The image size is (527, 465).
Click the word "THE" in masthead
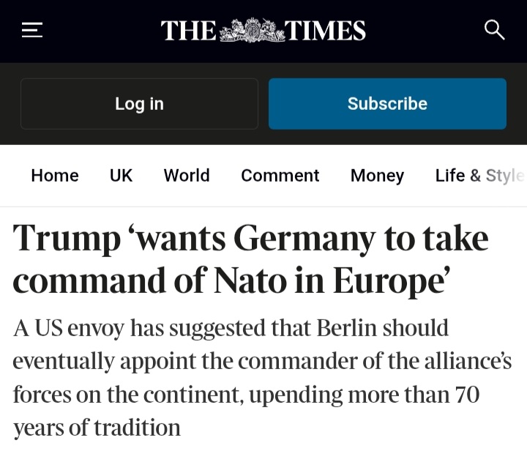pos(188,31)
